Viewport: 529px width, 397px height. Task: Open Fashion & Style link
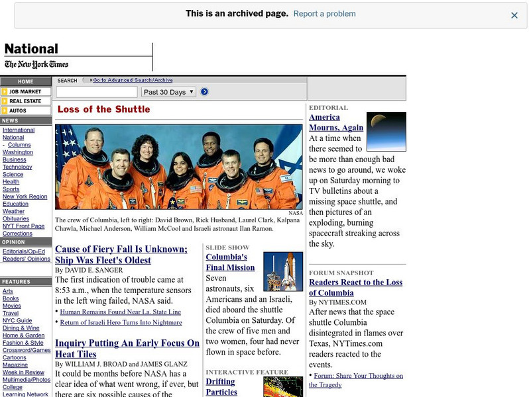pyautogui.click(x=23, y=343)
